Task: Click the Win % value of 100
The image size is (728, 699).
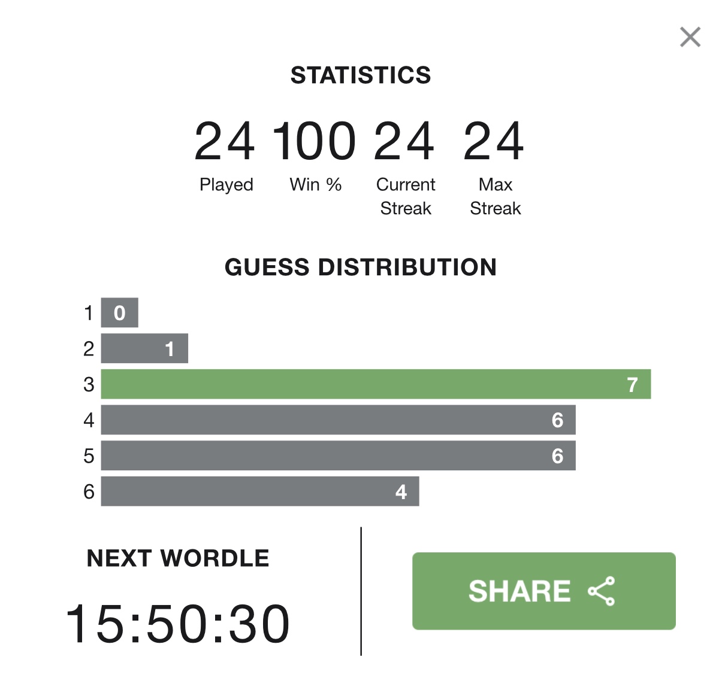Action: pyautogui.click(x=315, y=141)
